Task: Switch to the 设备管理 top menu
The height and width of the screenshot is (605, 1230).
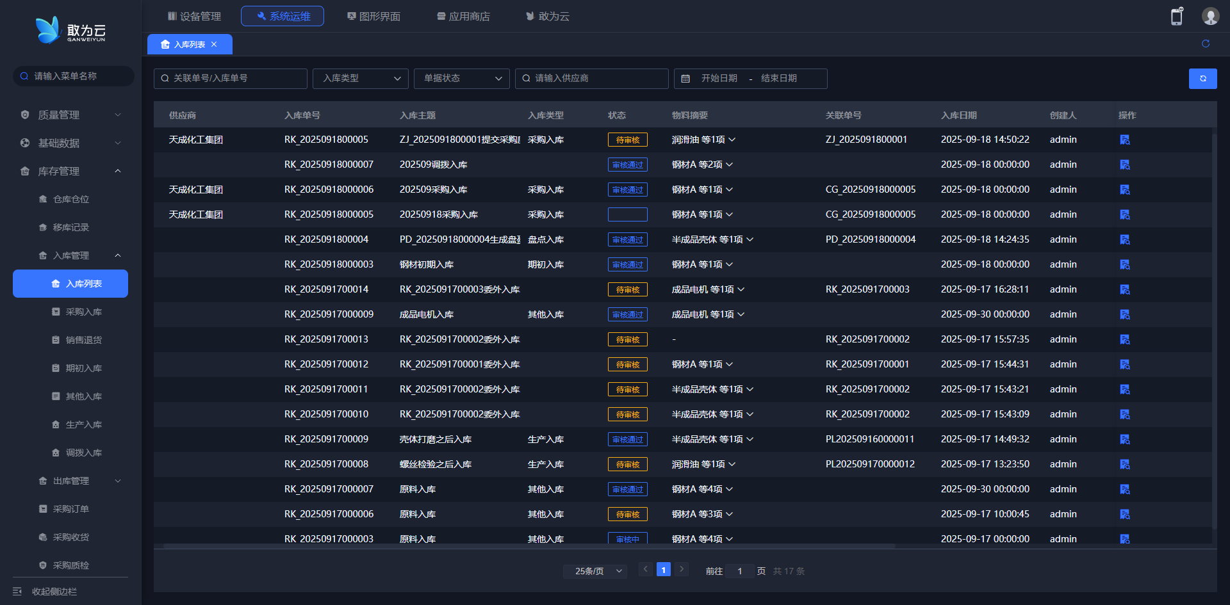Action: [x=194, y=16]
